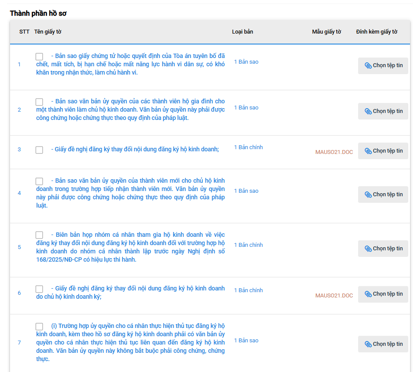Image resolution: width=417 pixels, height=372 pixels.
Task: Click paperclip icon in row 2 attachment button
Action: click(x=368, y=111)
